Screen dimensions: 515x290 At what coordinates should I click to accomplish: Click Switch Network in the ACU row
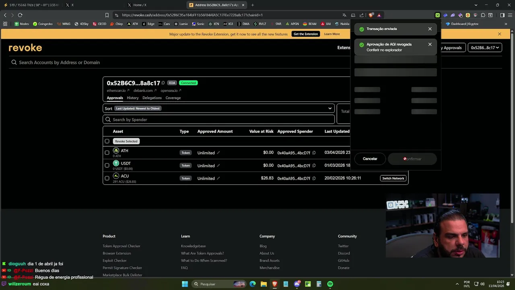[x=393, y=178]
